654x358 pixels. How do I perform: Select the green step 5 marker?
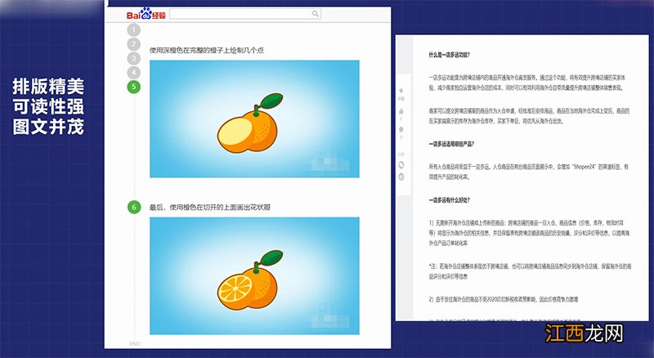tap(134, 87)
